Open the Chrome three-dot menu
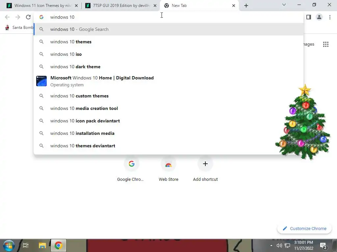 click(x=330, y=17)
